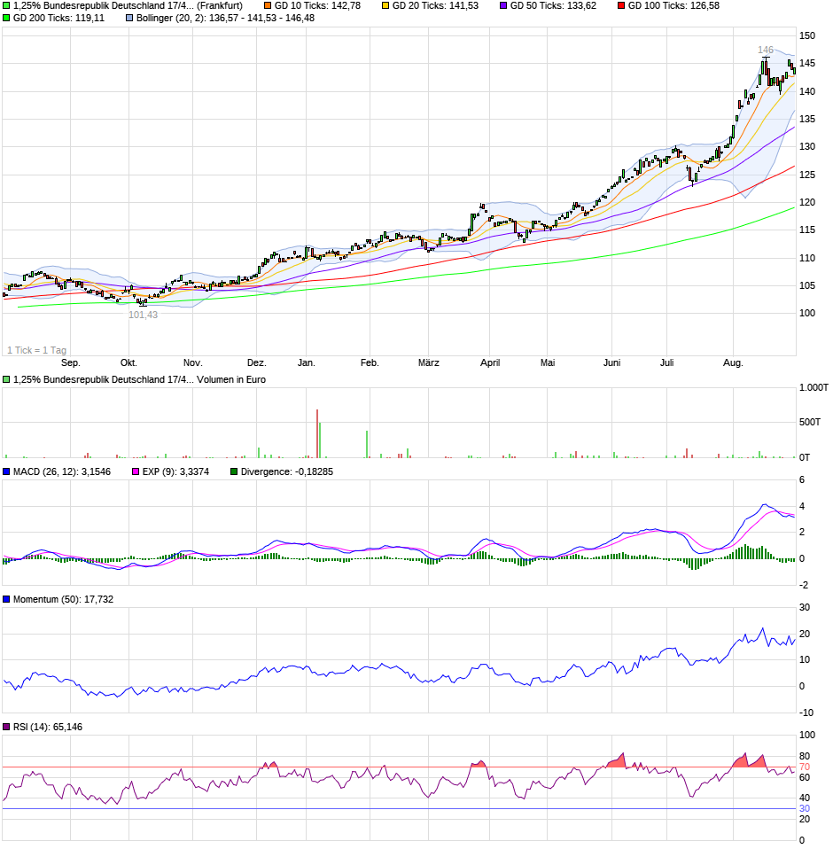Click the green GD 200 Ticks legend swatch
Viewport: 833px width, 849px height.
pyautogui.click(x=6, y=18)
